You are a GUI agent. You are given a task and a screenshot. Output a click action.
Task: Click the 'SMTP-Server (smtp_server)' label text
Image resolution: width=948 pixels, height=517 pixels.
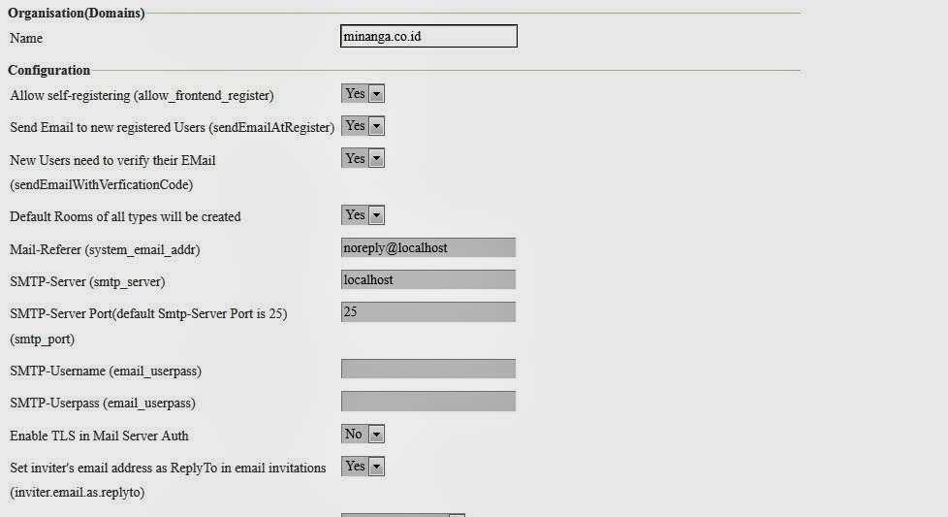click(x=87, y=281)
